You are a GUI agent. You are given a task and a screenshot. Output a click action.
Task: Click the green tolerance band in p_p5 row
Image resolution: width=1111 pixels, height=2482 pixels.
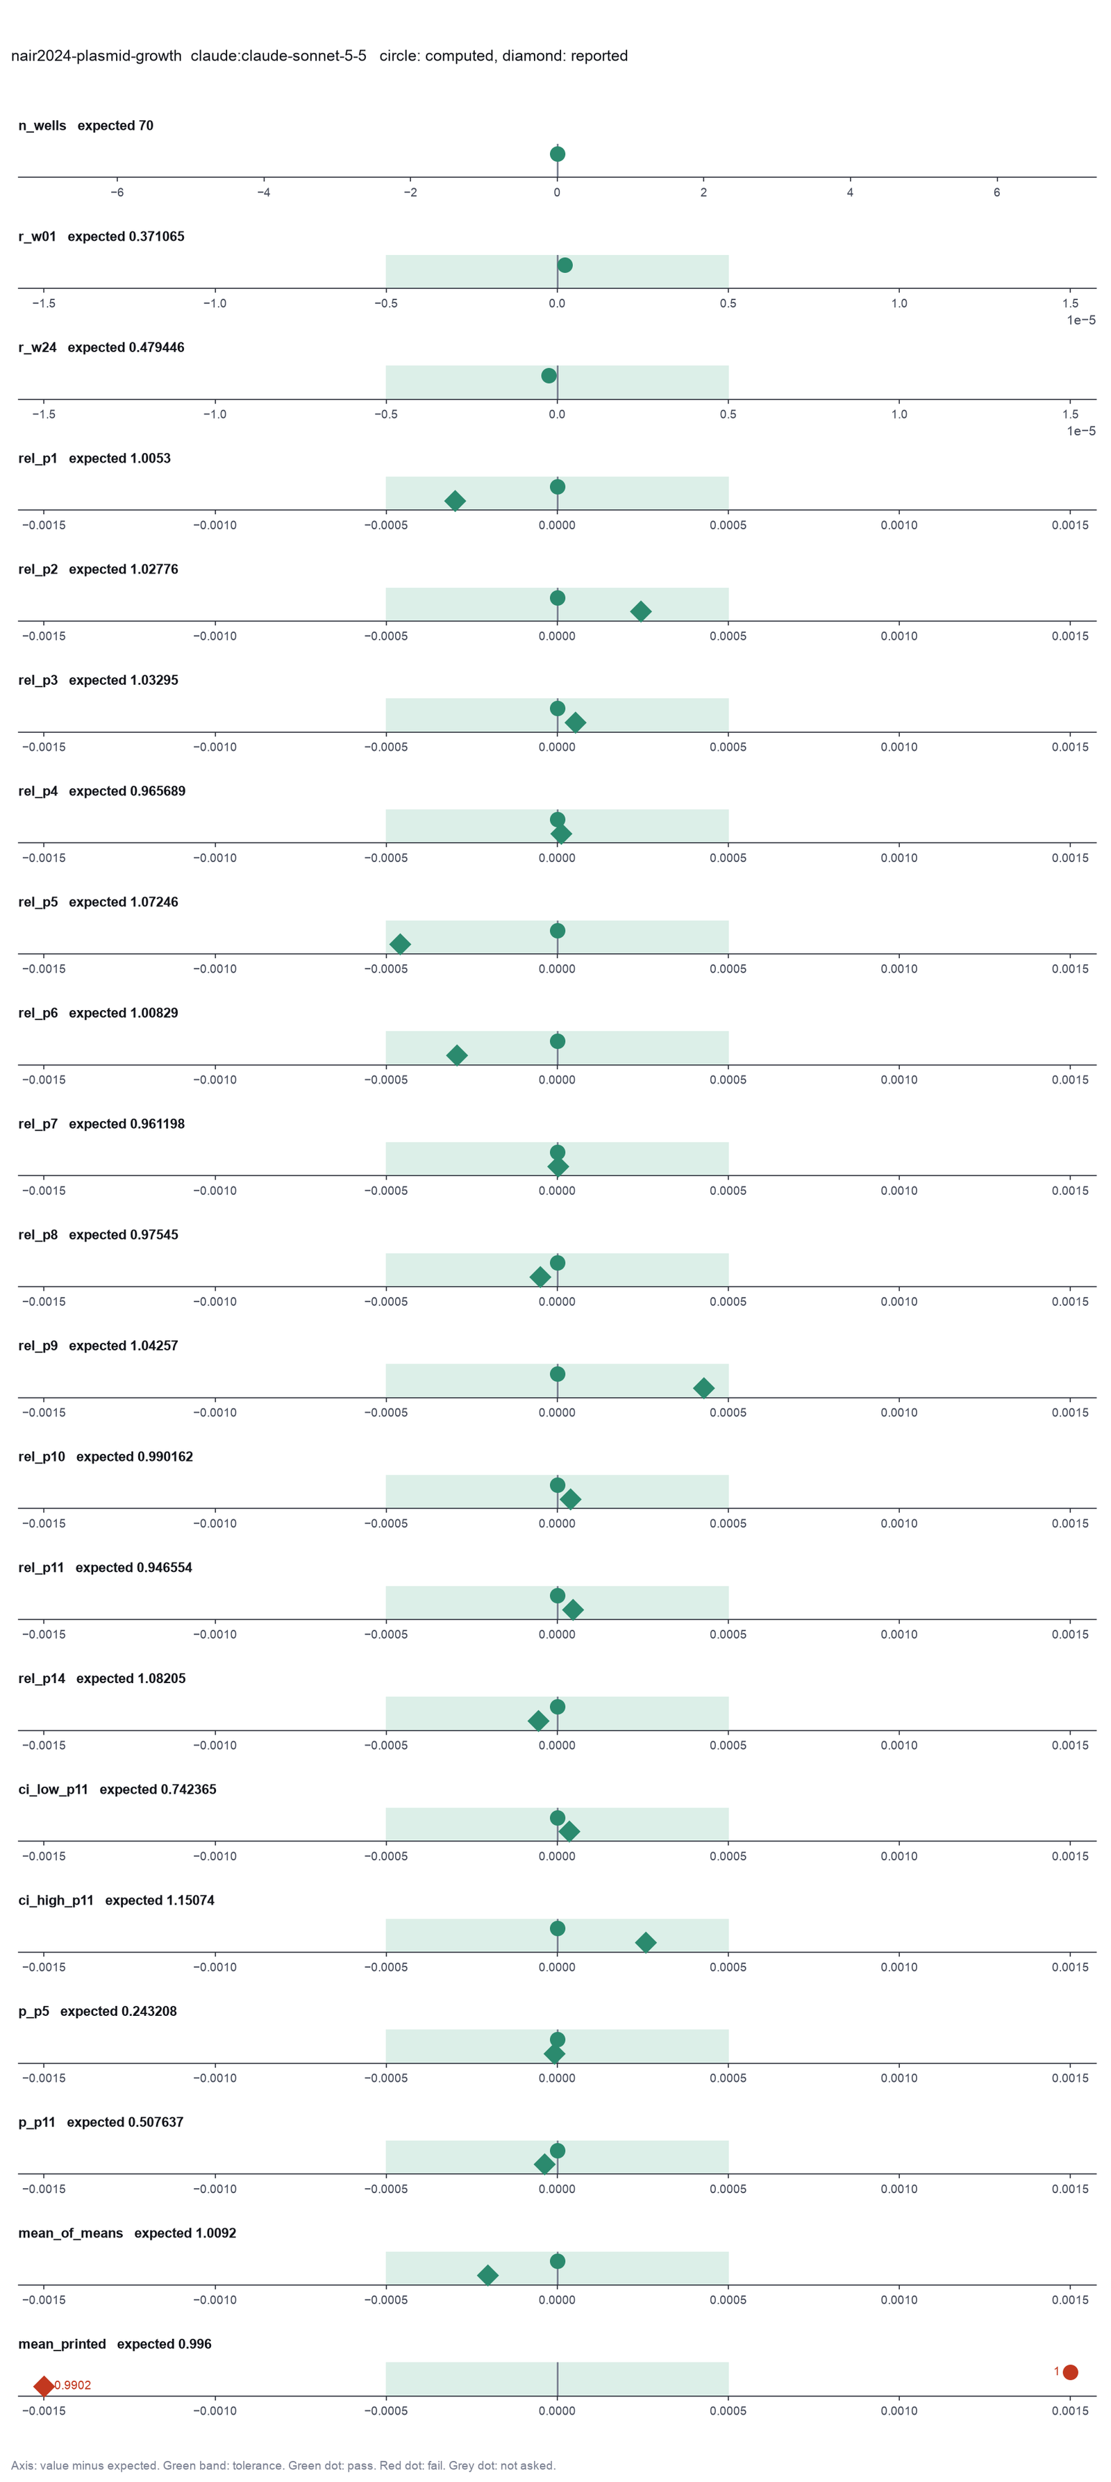pyautogui.click(x=558, y=2046)
